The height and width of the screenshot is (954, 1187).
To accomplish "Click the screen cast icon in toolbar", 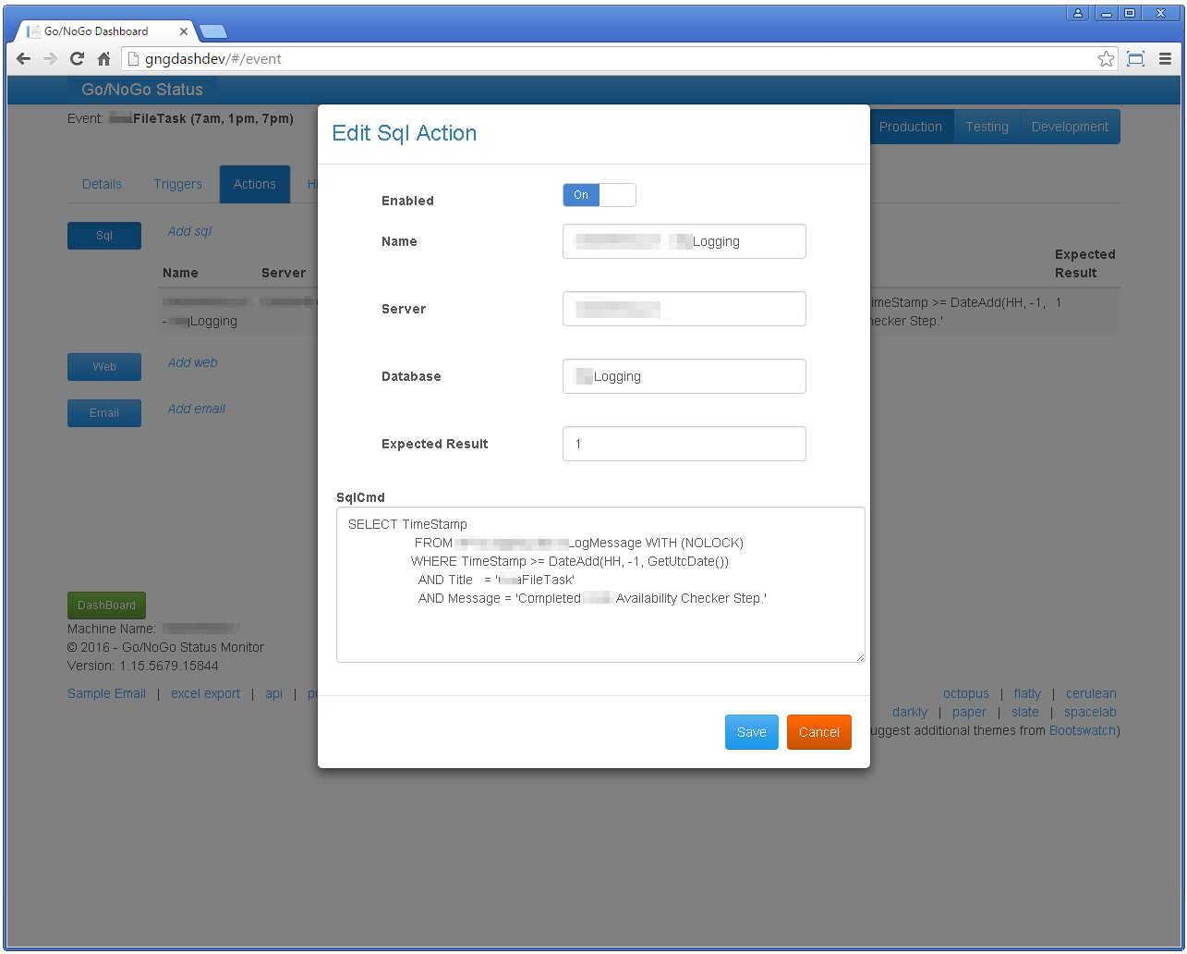I will [1135, 59].
